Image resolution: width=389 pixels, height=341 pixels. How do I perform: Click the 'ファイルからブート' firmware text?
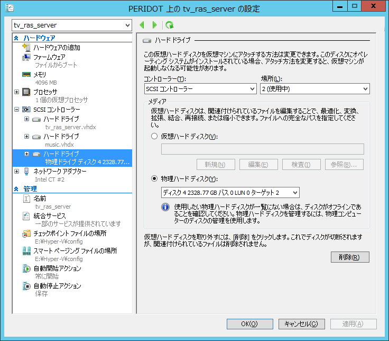tap(56, 65)
